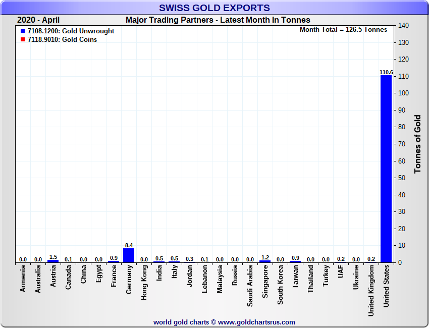Image resolution: width=429 pixels, height=328 pixels.
Task: Click the blue Gold Unwrought legend swatch
Action: click(x=23, y=31)
